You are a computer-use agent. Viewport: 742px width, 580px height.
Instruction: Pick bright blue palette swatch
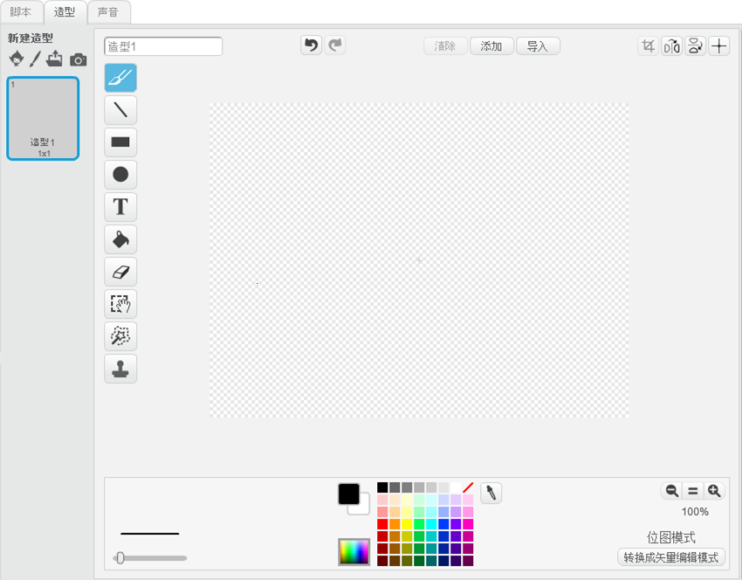[443, 524]
